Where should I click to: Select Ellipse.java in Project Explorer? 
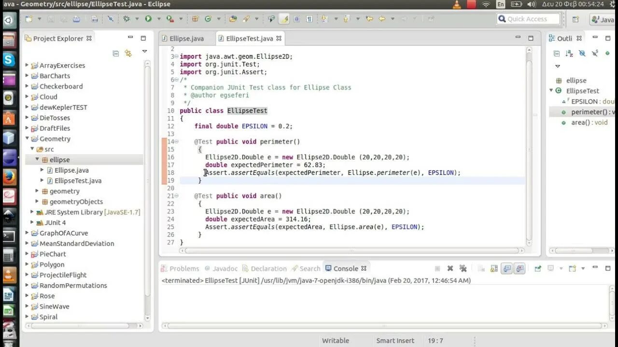[71, 170]
